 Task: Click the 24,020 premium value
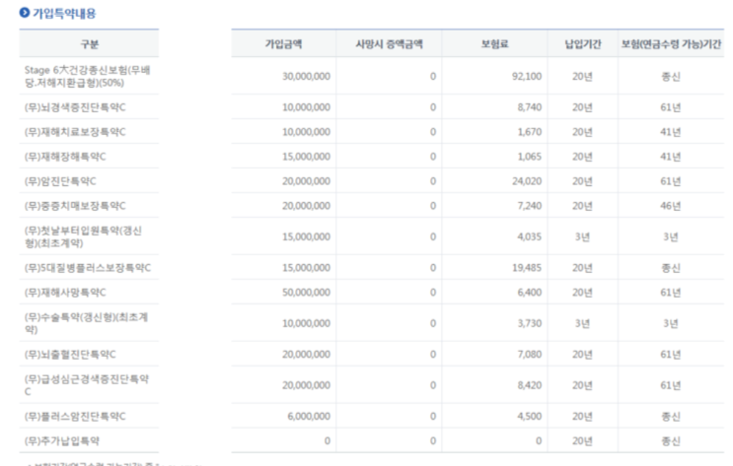pos(527,181)
